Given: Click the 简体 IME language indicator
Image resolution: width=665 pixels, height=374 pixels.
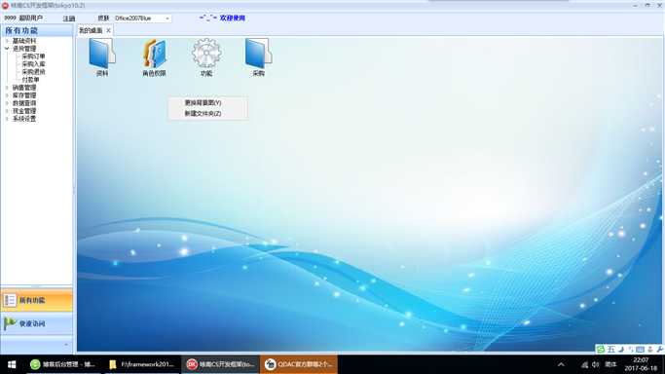Looking at the screenshot, I should click(610, 364).
